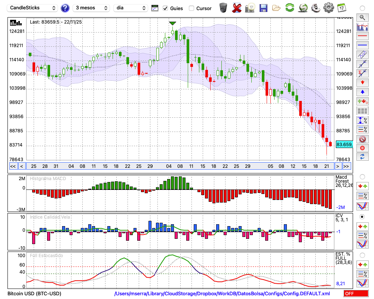The image size is (374, 299).
Task: Click the blue up arrow marker tool
Action: click(x=362, y=92)
